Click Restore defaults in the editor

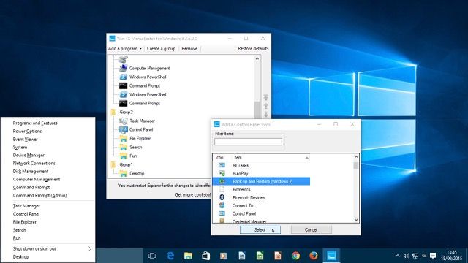click(x=253, y=49)
